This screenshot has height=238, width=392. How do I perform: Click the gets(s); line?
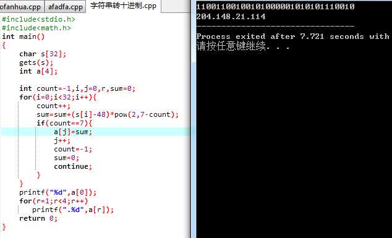(36, 62)
